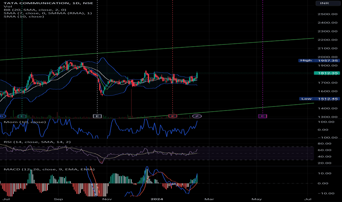Click the 2200.00 price axis value
The width and height of the screenshot is (342, 202).
pyautogui.click(x=328, y=40)
